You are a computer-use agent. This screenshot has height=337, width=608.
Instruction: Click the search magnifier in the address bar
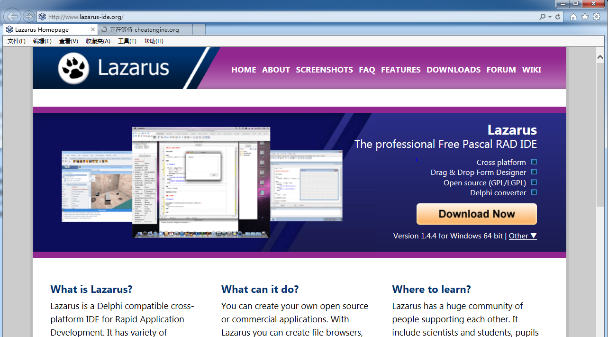(542, 17)
